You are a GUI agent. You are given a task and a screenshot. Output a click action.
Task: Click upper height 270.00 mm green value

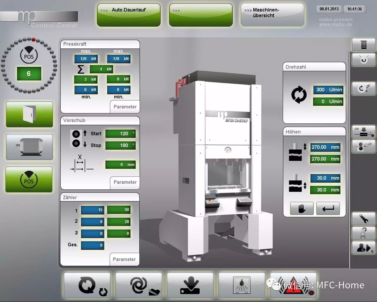[x=325, y=159]
